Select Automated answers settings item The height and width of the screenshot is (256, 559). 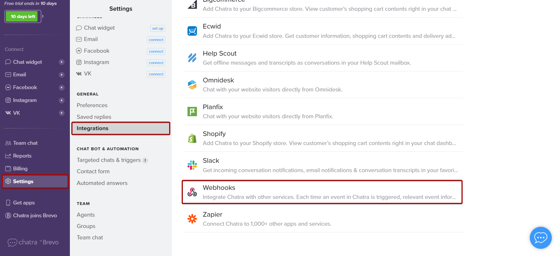point(102,183)
